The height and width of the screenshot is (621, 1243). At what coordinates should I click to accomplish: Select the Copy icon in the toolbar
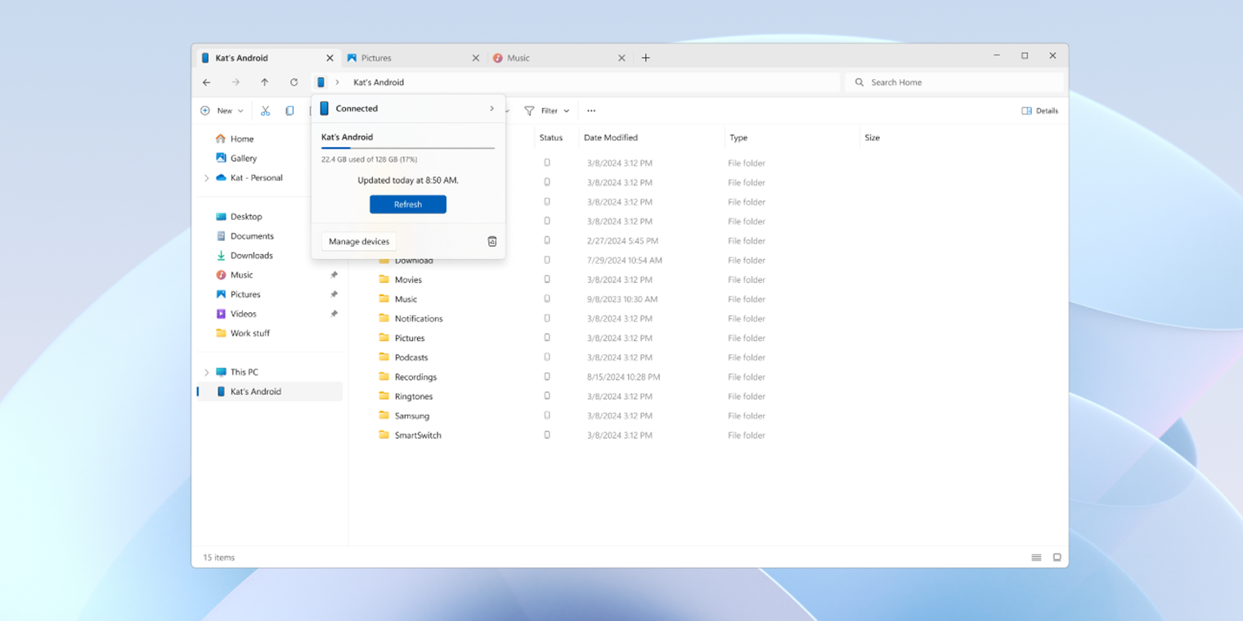[288, 110]
